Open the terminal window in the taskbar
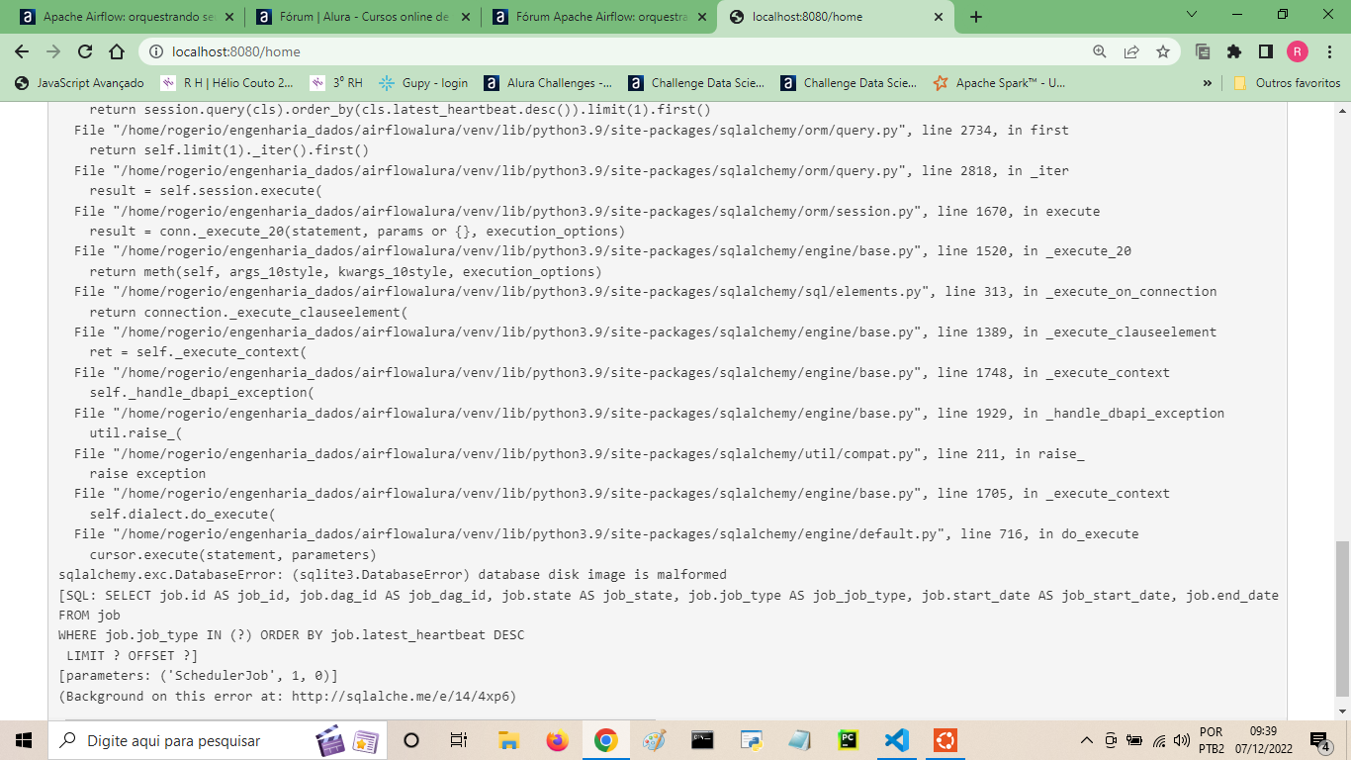This screenshot has width=1351, height=760. 702,740
